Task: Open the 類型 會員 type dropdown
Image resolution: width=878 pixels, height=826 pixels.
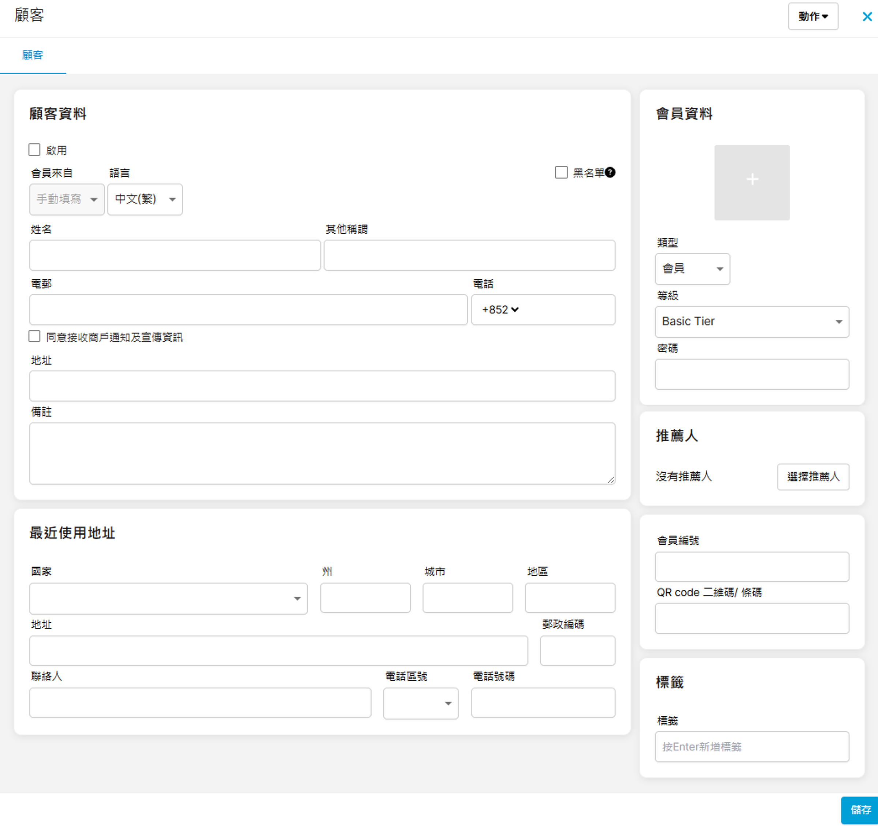Action: (x=692, y=269)
